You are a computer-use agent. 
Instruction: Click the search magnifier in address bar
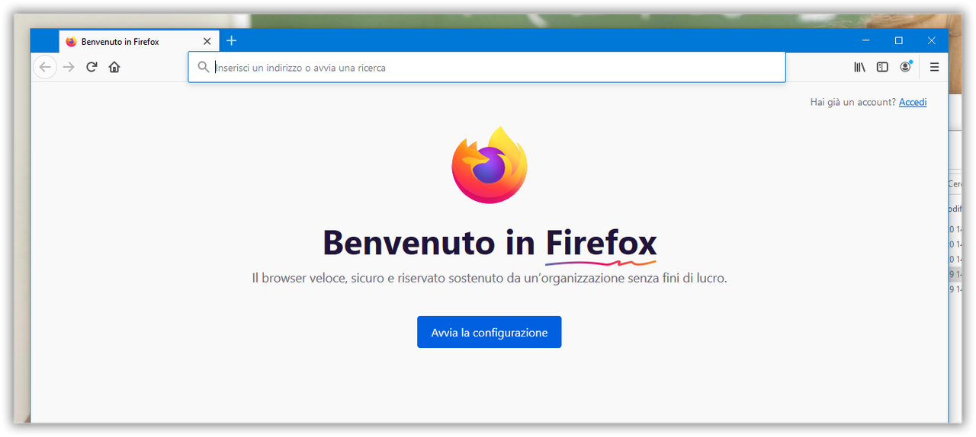(x=204, y=67)
